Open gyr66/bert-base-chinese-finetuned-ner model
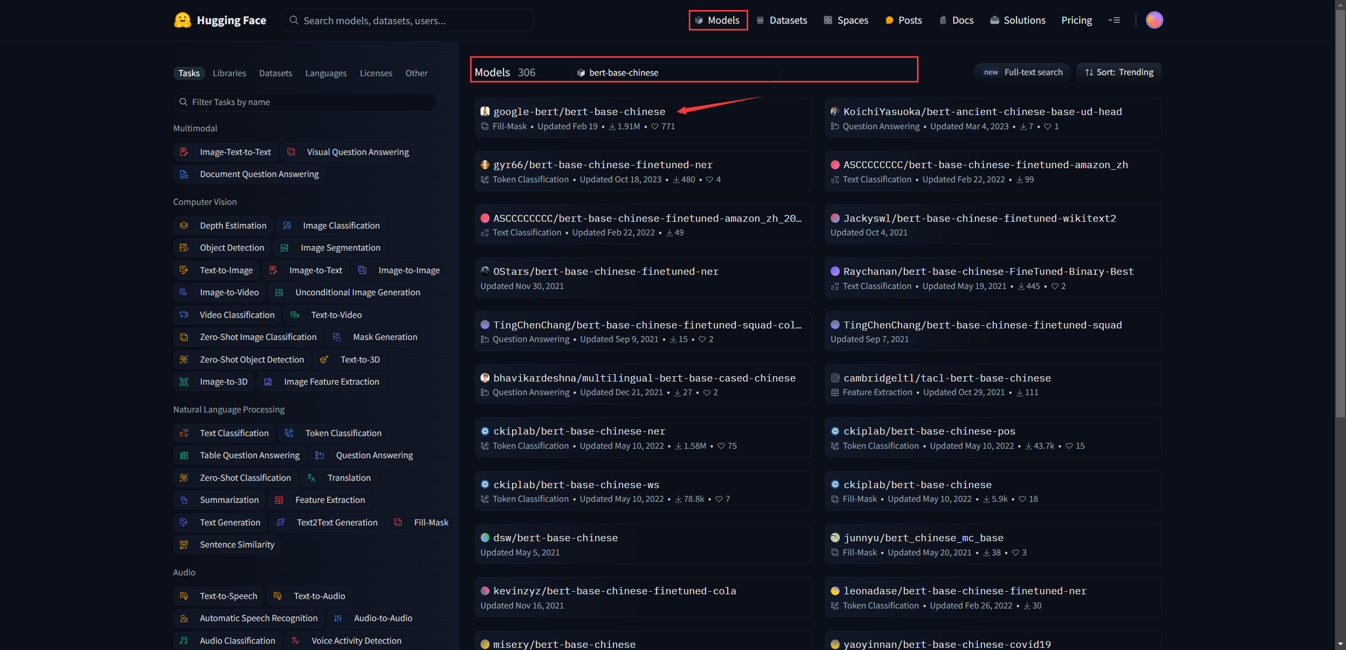Image resolution: width=1346 pixels, height=650 pixels. (x=643, y=171)
